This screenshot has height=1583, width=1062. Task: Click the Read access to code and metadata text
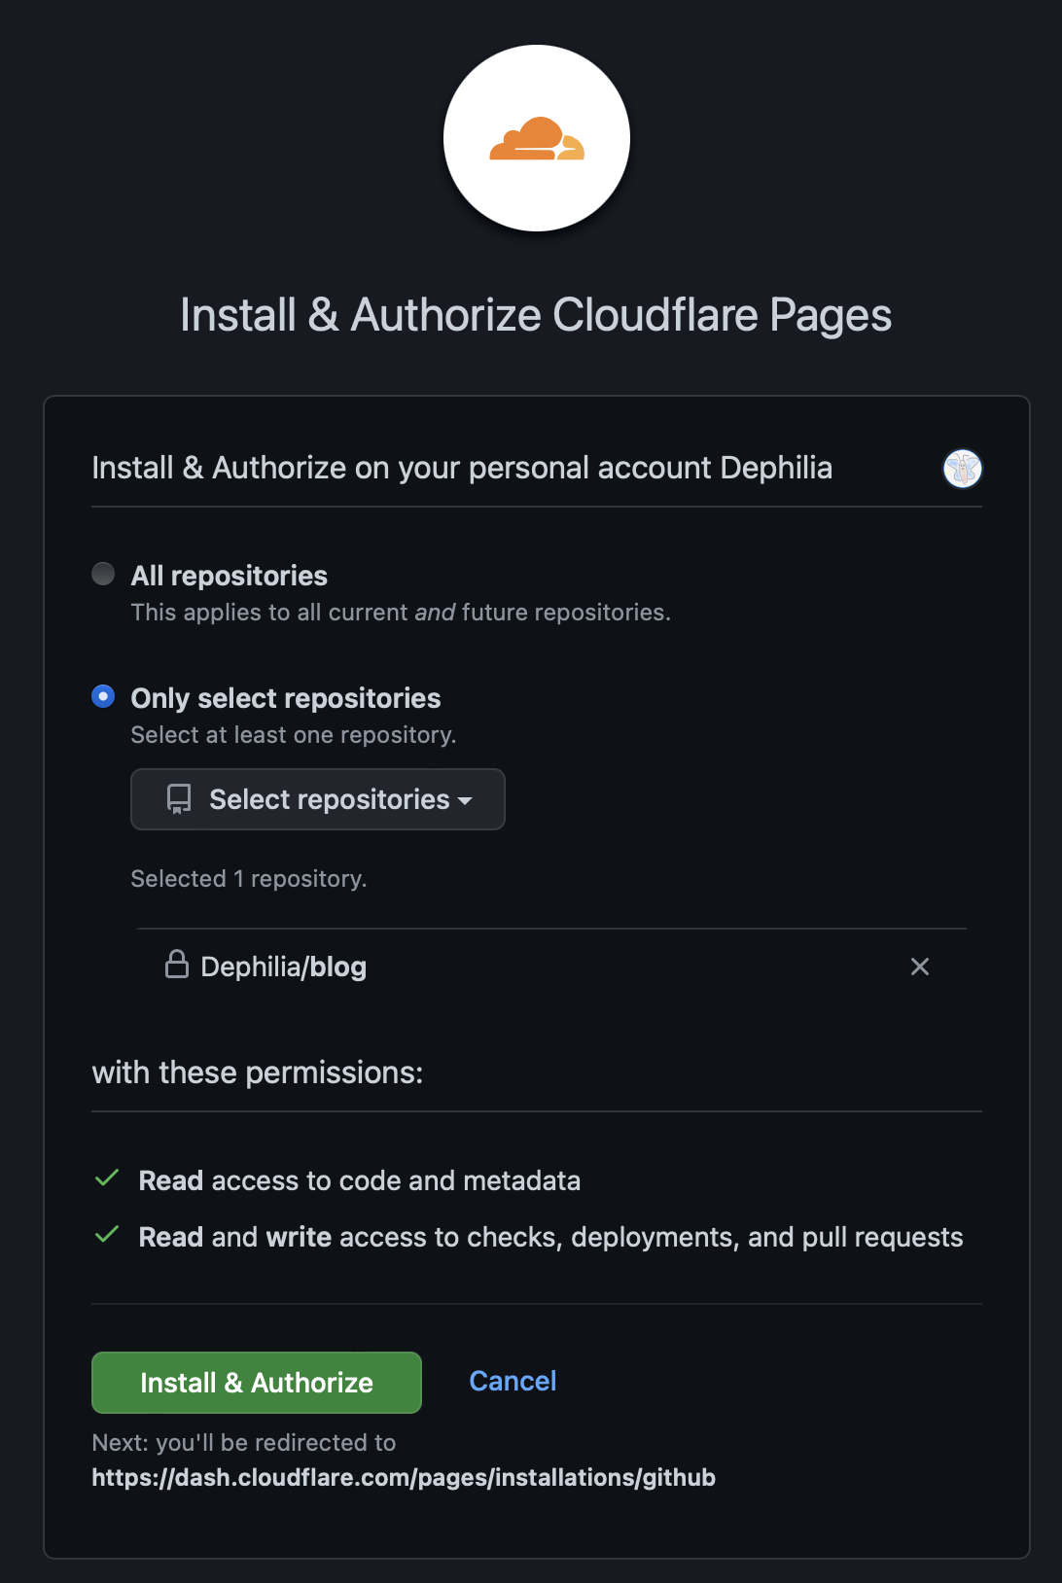pos(360,1180)
